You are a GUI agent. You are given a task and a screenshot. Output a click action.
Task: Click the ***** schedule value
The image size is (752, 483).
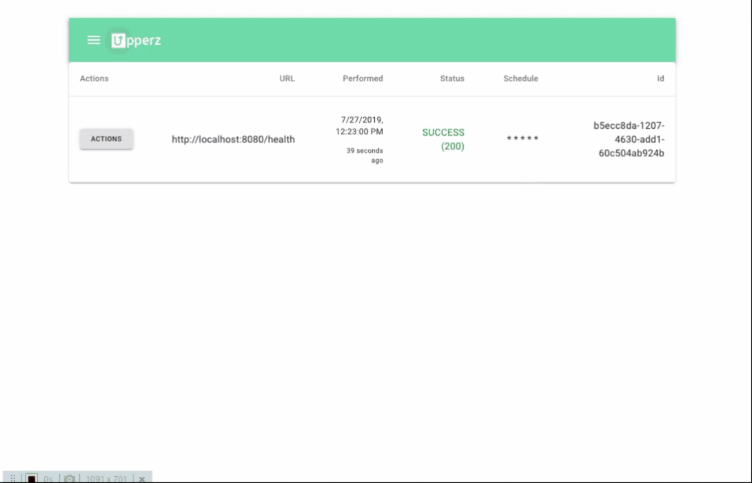tap(522, 138)
